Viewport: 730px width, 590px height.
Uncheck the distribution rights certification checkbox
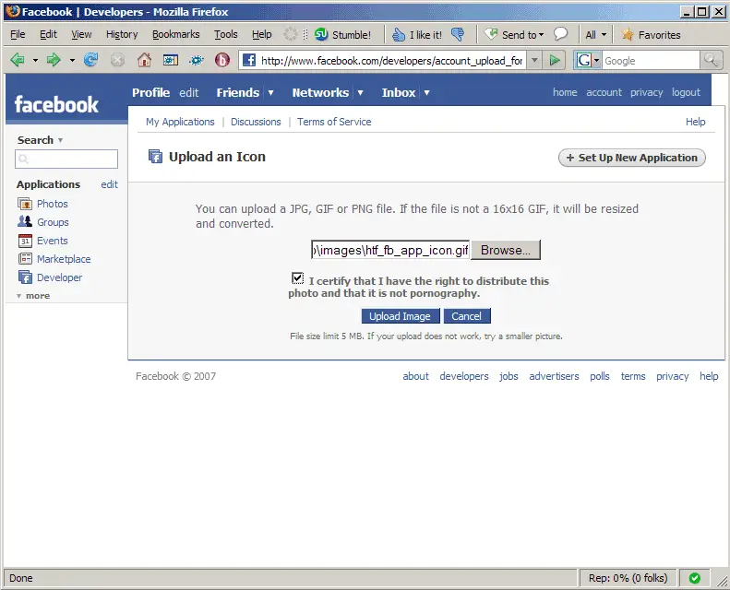tap(297, 277)
